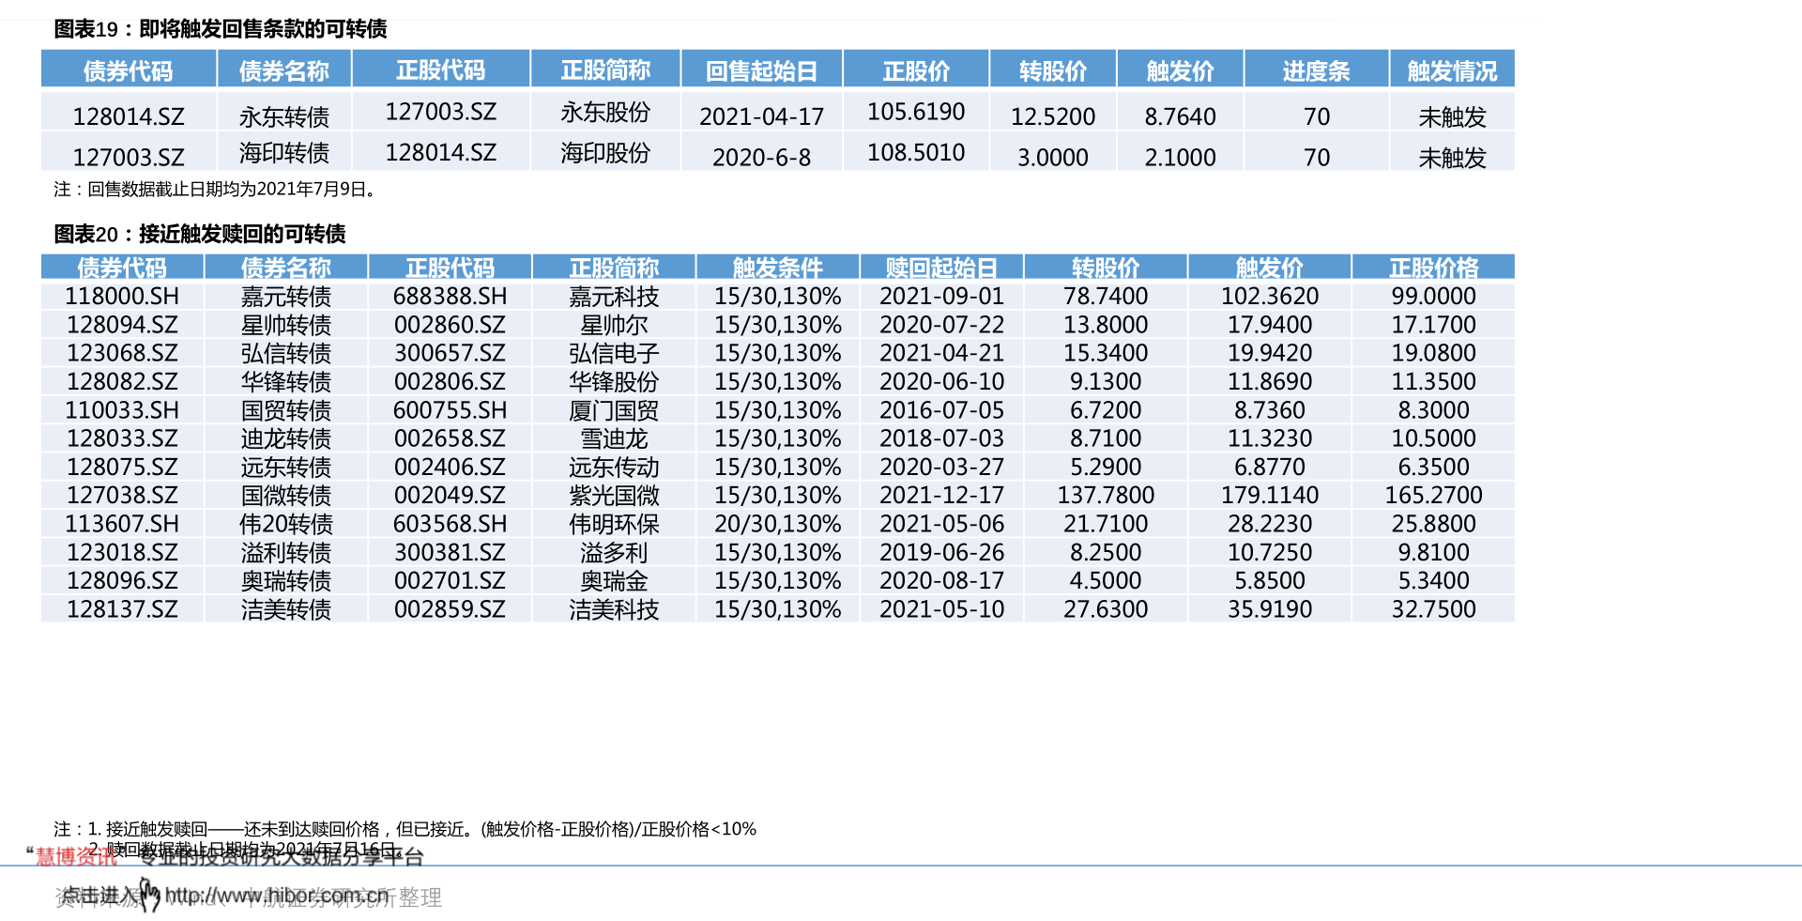Click bond code 128075.SZ

[x=122, y=467]
